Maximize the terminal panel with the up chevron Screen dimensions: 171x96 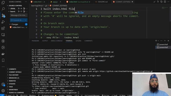point(165,41)
